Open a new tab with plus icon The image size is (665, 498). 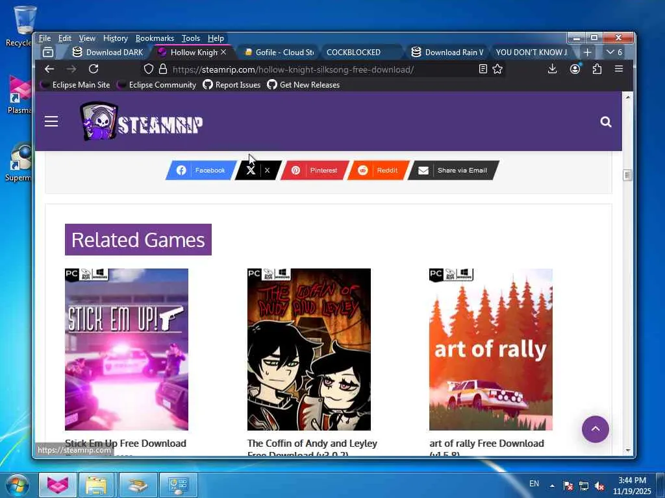(587, 52)
